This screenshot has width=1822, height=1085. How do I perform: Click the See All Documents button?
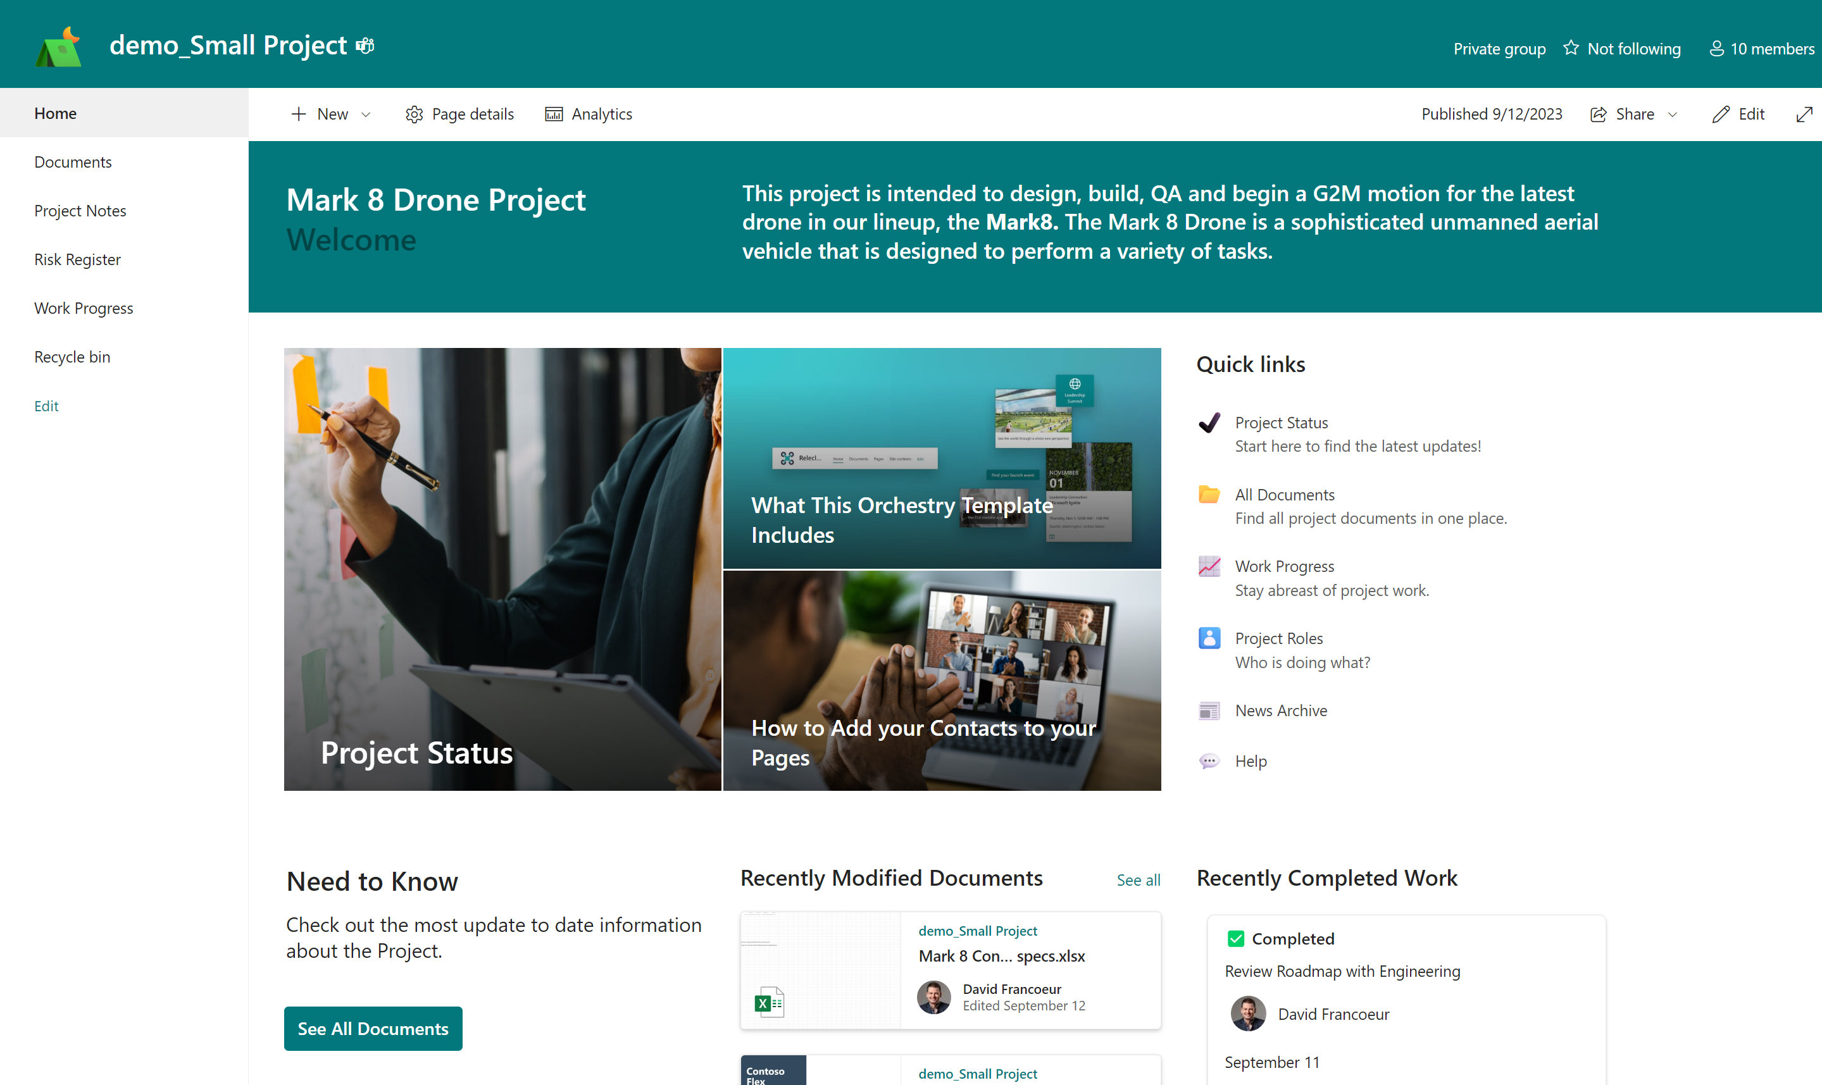373,1028
